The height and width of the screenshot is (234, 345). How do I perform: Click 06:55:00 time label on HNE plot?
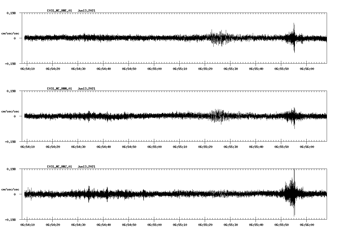pyautogui.click(x=154, y=69)
